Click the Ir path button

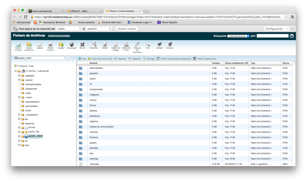click(x=68, y=58)
